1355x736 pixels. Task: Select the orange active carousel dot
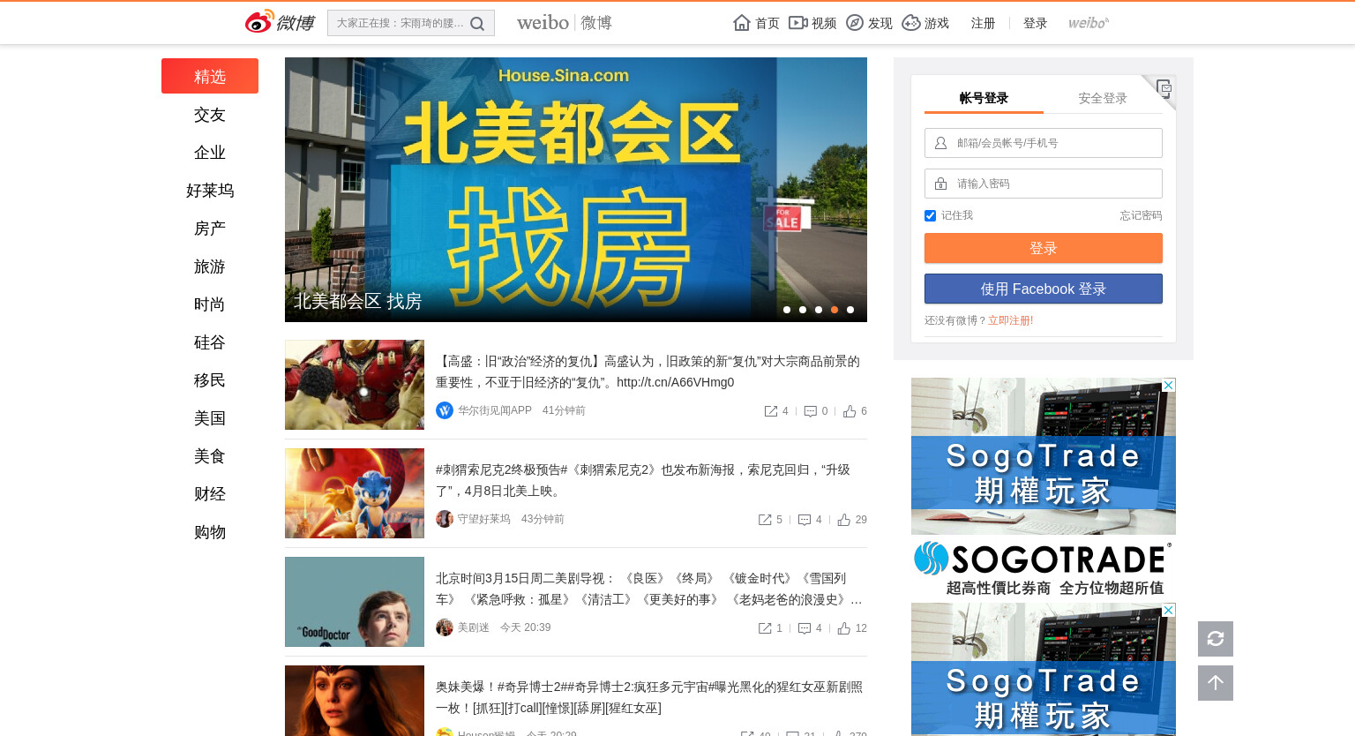point(835,310)
